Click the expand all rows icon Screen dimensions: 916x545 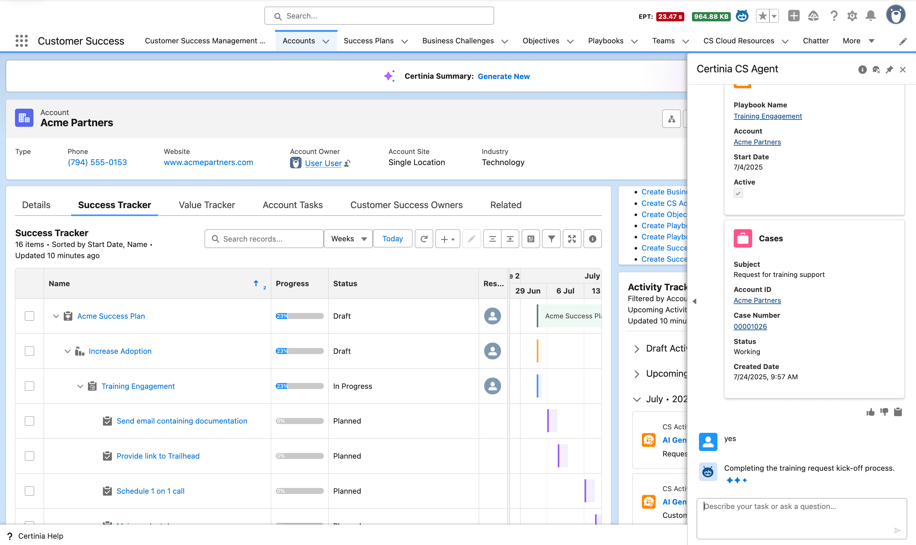(510, 239)
